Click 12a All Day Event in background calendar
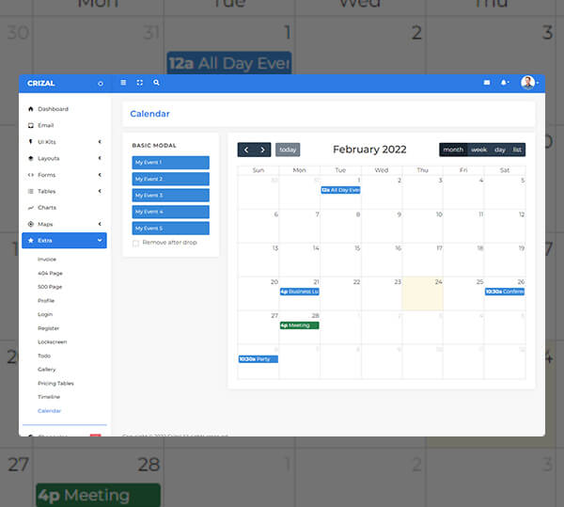The image size is (564, 507). click(229, 63)
